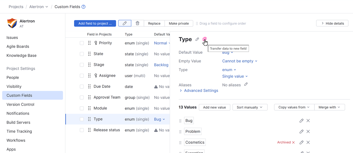Go to Agile Boards in sidebar

point(18,46)
